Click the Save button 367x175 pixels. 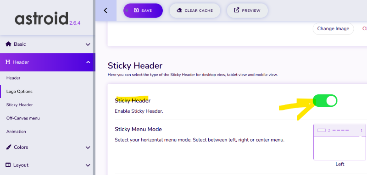coord(143,11)
